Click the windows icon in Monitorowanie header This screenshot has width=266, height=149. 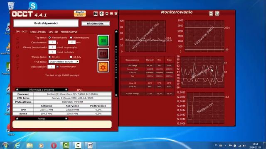(217, 13)
